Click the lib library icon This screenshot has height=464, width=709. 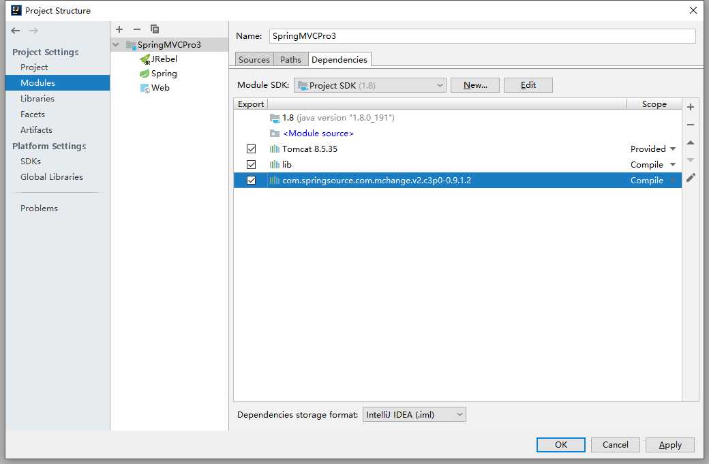pos(275,164)
